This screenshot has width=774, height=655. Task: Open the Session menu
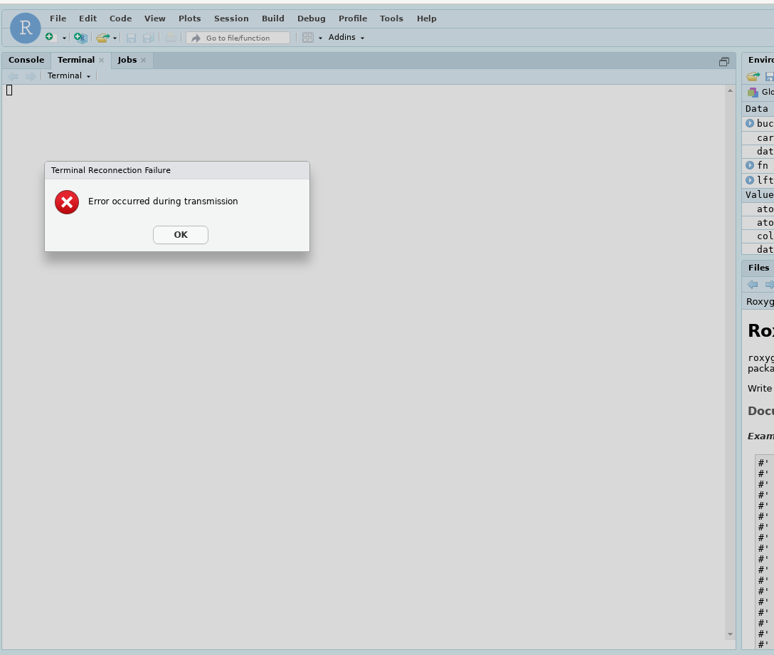click(231, 19)
